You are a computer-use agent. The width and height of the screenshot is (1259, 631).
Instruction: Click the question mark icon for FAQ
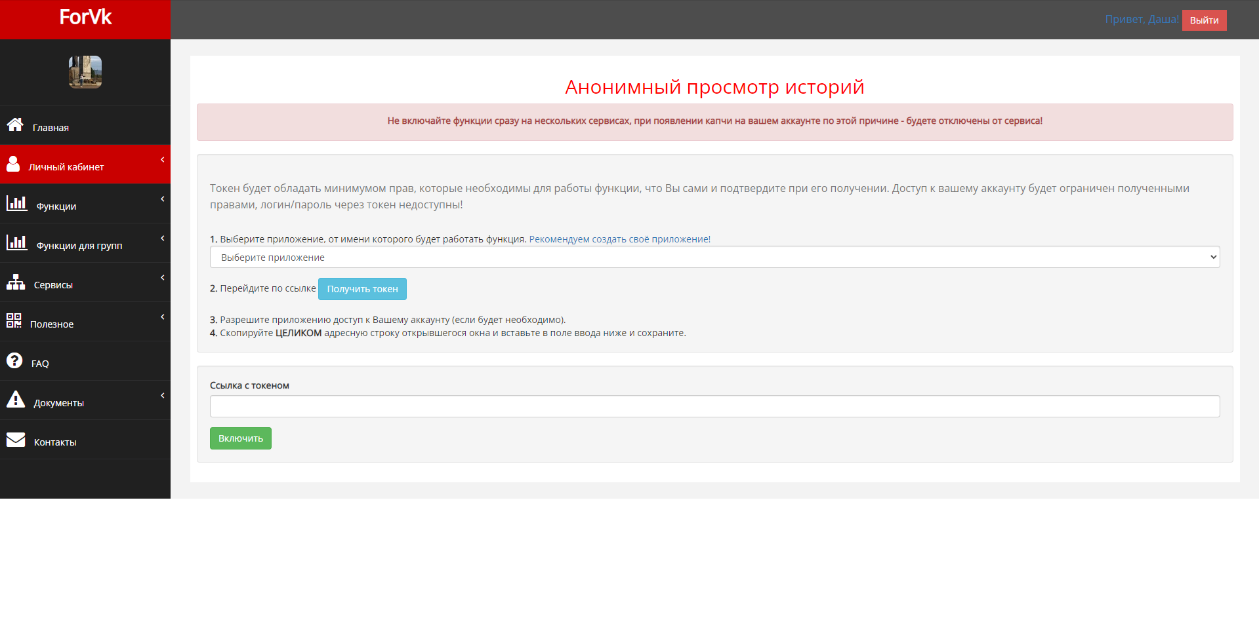coord(14,360)
